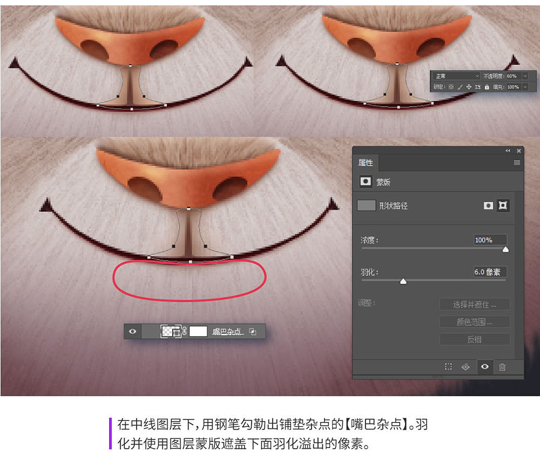
Task: Load selection from mask icon
Action: (x=448, y=366)
